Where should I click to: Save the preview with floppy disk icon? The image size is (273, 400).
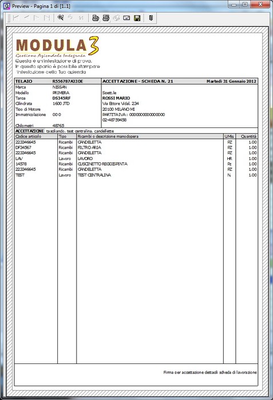point(137,18)
